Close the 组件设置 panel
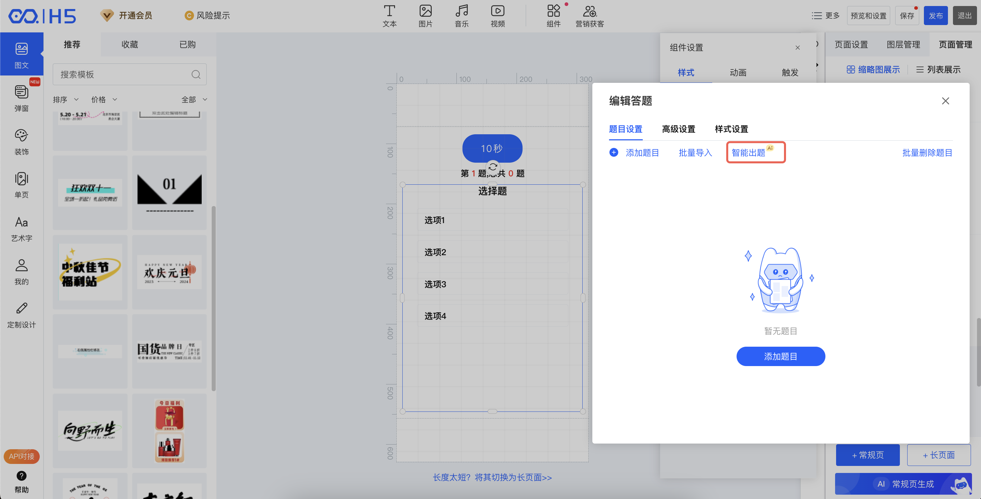 tap(797, 48)
